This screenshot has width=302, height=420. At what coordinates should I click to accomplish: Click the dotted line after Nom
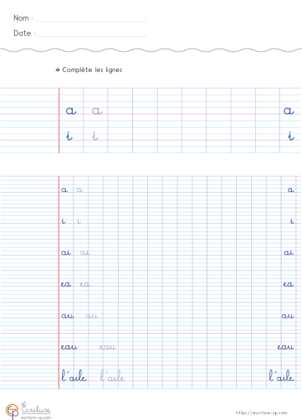pos(91,20)
